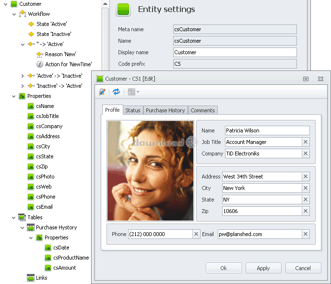This screenshot has width=331, height=284.
Task: Click the Links icon in tree
Action: pyautogui.click(x=31, y=278)
